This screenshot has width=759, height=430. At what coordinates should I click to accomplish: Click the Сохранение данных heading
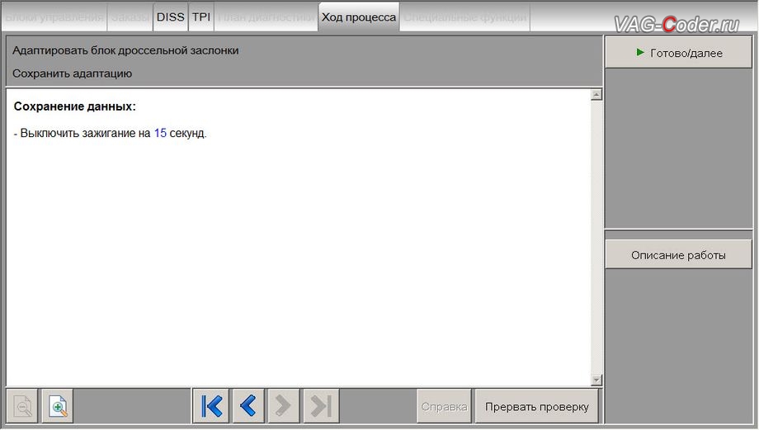coord(75,106)
